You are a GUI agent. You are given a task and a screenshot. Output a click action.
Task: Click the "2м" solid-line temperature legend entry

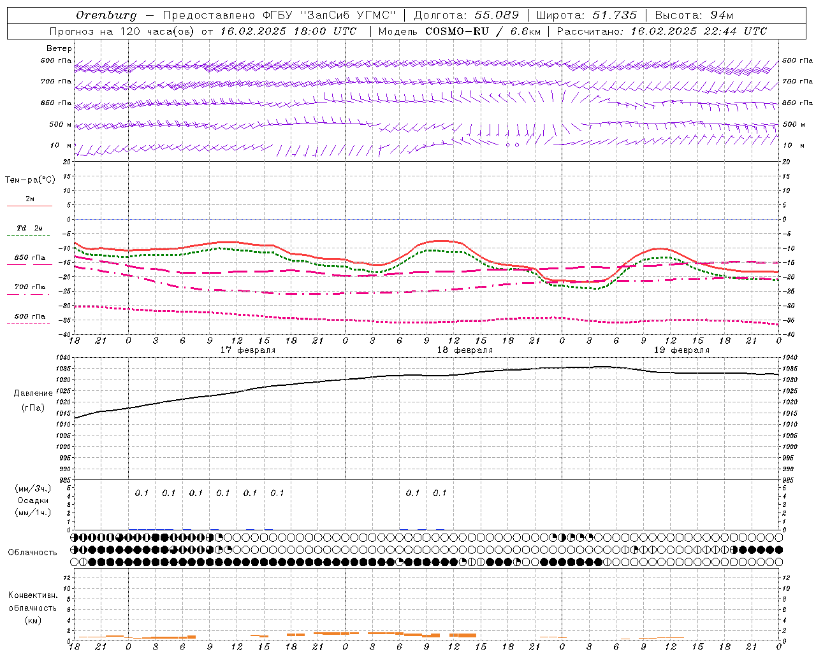coord(30,199)
